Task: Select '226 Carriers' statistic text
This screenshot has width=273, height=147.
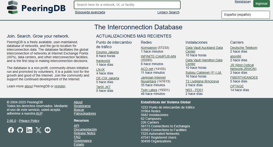Action: pyautogui.click(x=150, y=122)
